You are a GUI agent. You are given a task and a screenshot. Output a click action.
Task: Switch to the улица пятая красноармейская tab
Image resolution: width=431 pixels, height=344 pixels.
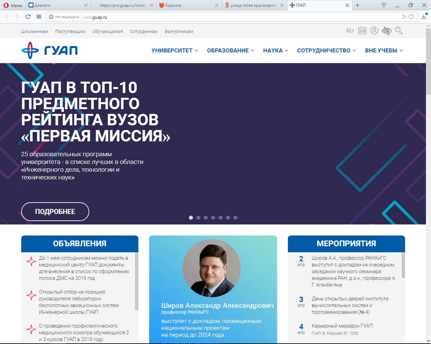point(254,5)
